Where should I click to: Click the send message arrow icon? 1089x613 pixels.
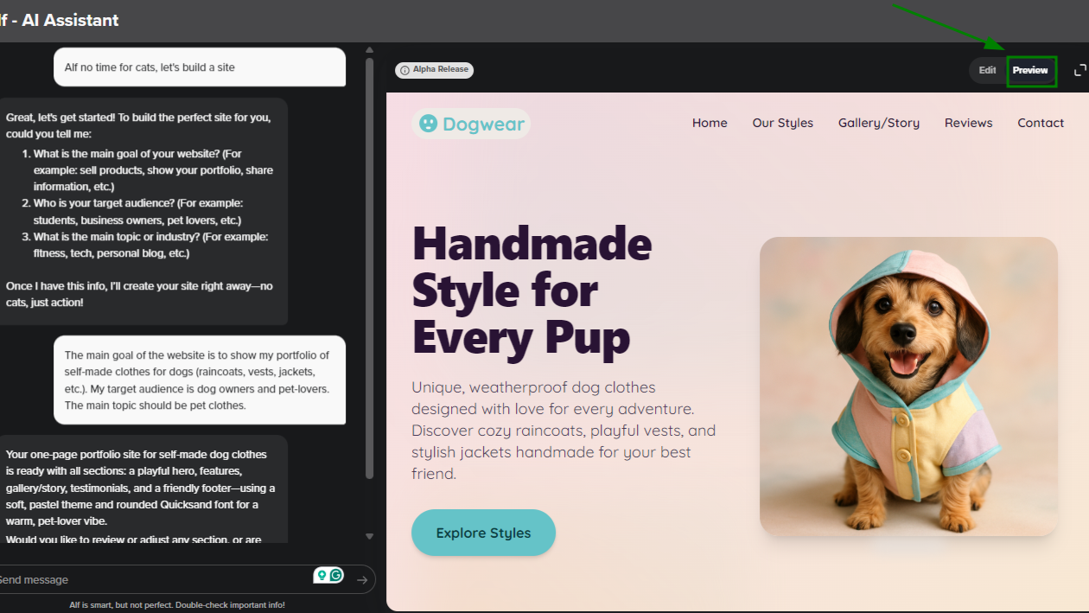[x=362, y=580]
